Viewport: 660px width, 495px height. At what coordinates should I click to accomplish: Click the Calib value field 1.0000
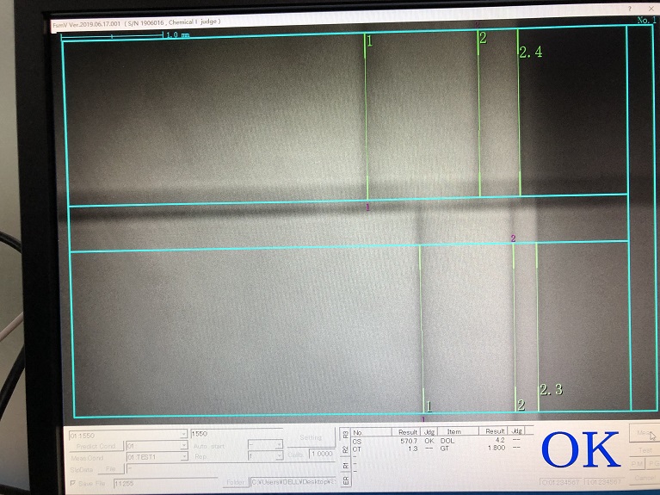(x=320, y=454)
